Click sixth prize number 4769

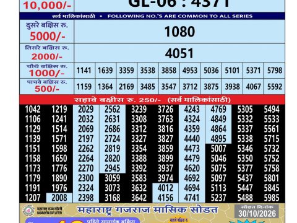pos(218,109)
